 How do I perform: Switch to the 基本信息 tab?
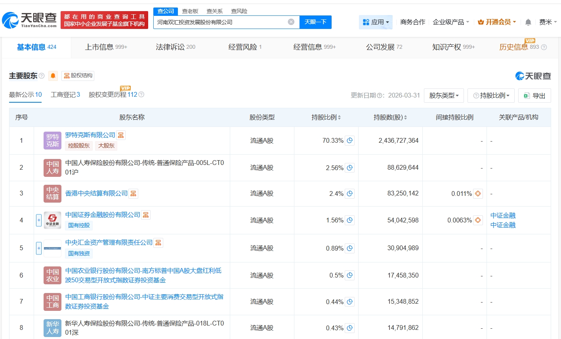click(x=36, y=47)
